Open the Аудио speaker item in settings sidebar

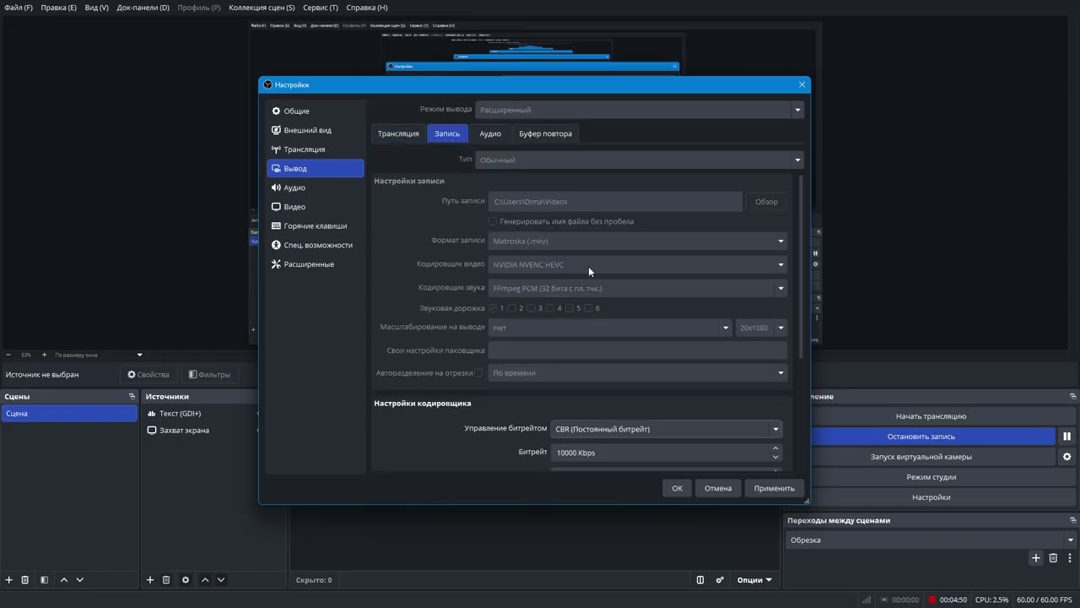(316, 187)
